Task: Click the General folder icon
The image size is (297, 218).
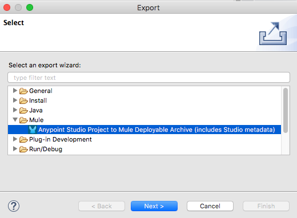Action: pyautogui.click(x=23, y=91)
